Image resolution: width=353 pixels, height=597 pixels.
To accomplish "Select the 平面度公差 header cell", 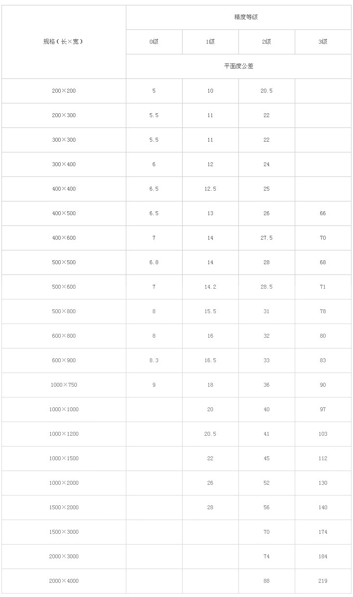I will click(x=239, y=66).
